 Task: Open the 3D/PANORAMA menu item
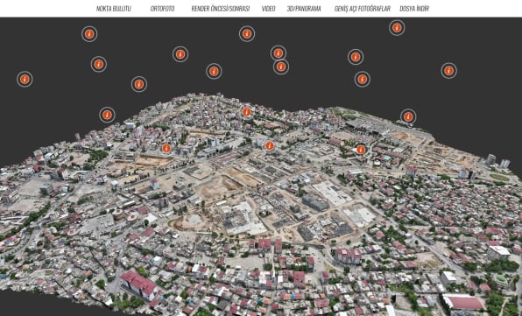[x=304, y=9]
